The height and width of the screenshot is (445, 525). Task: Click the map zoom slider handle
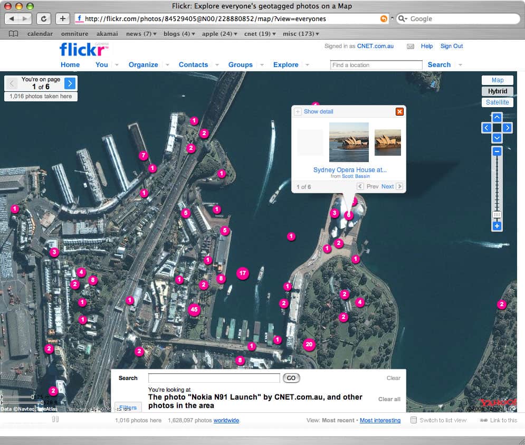point(497,215)
